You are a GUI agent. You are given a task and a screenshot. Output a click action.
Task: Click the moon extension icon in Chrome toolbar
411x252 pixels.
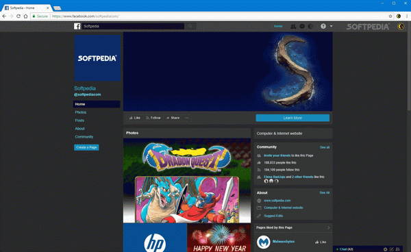click(x=399, y=16)
